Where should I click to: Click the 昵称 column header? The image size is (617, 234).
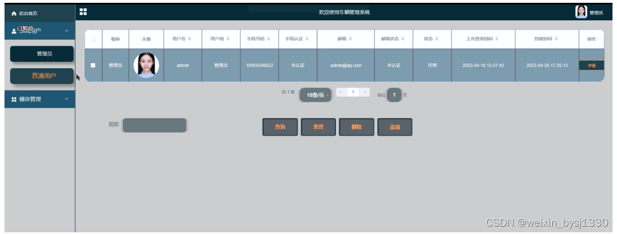pyautogui.click(x=115, y=39)
